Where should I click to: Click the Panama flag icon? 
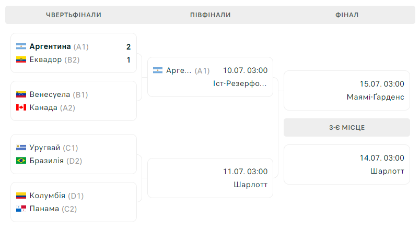point(21,209)
